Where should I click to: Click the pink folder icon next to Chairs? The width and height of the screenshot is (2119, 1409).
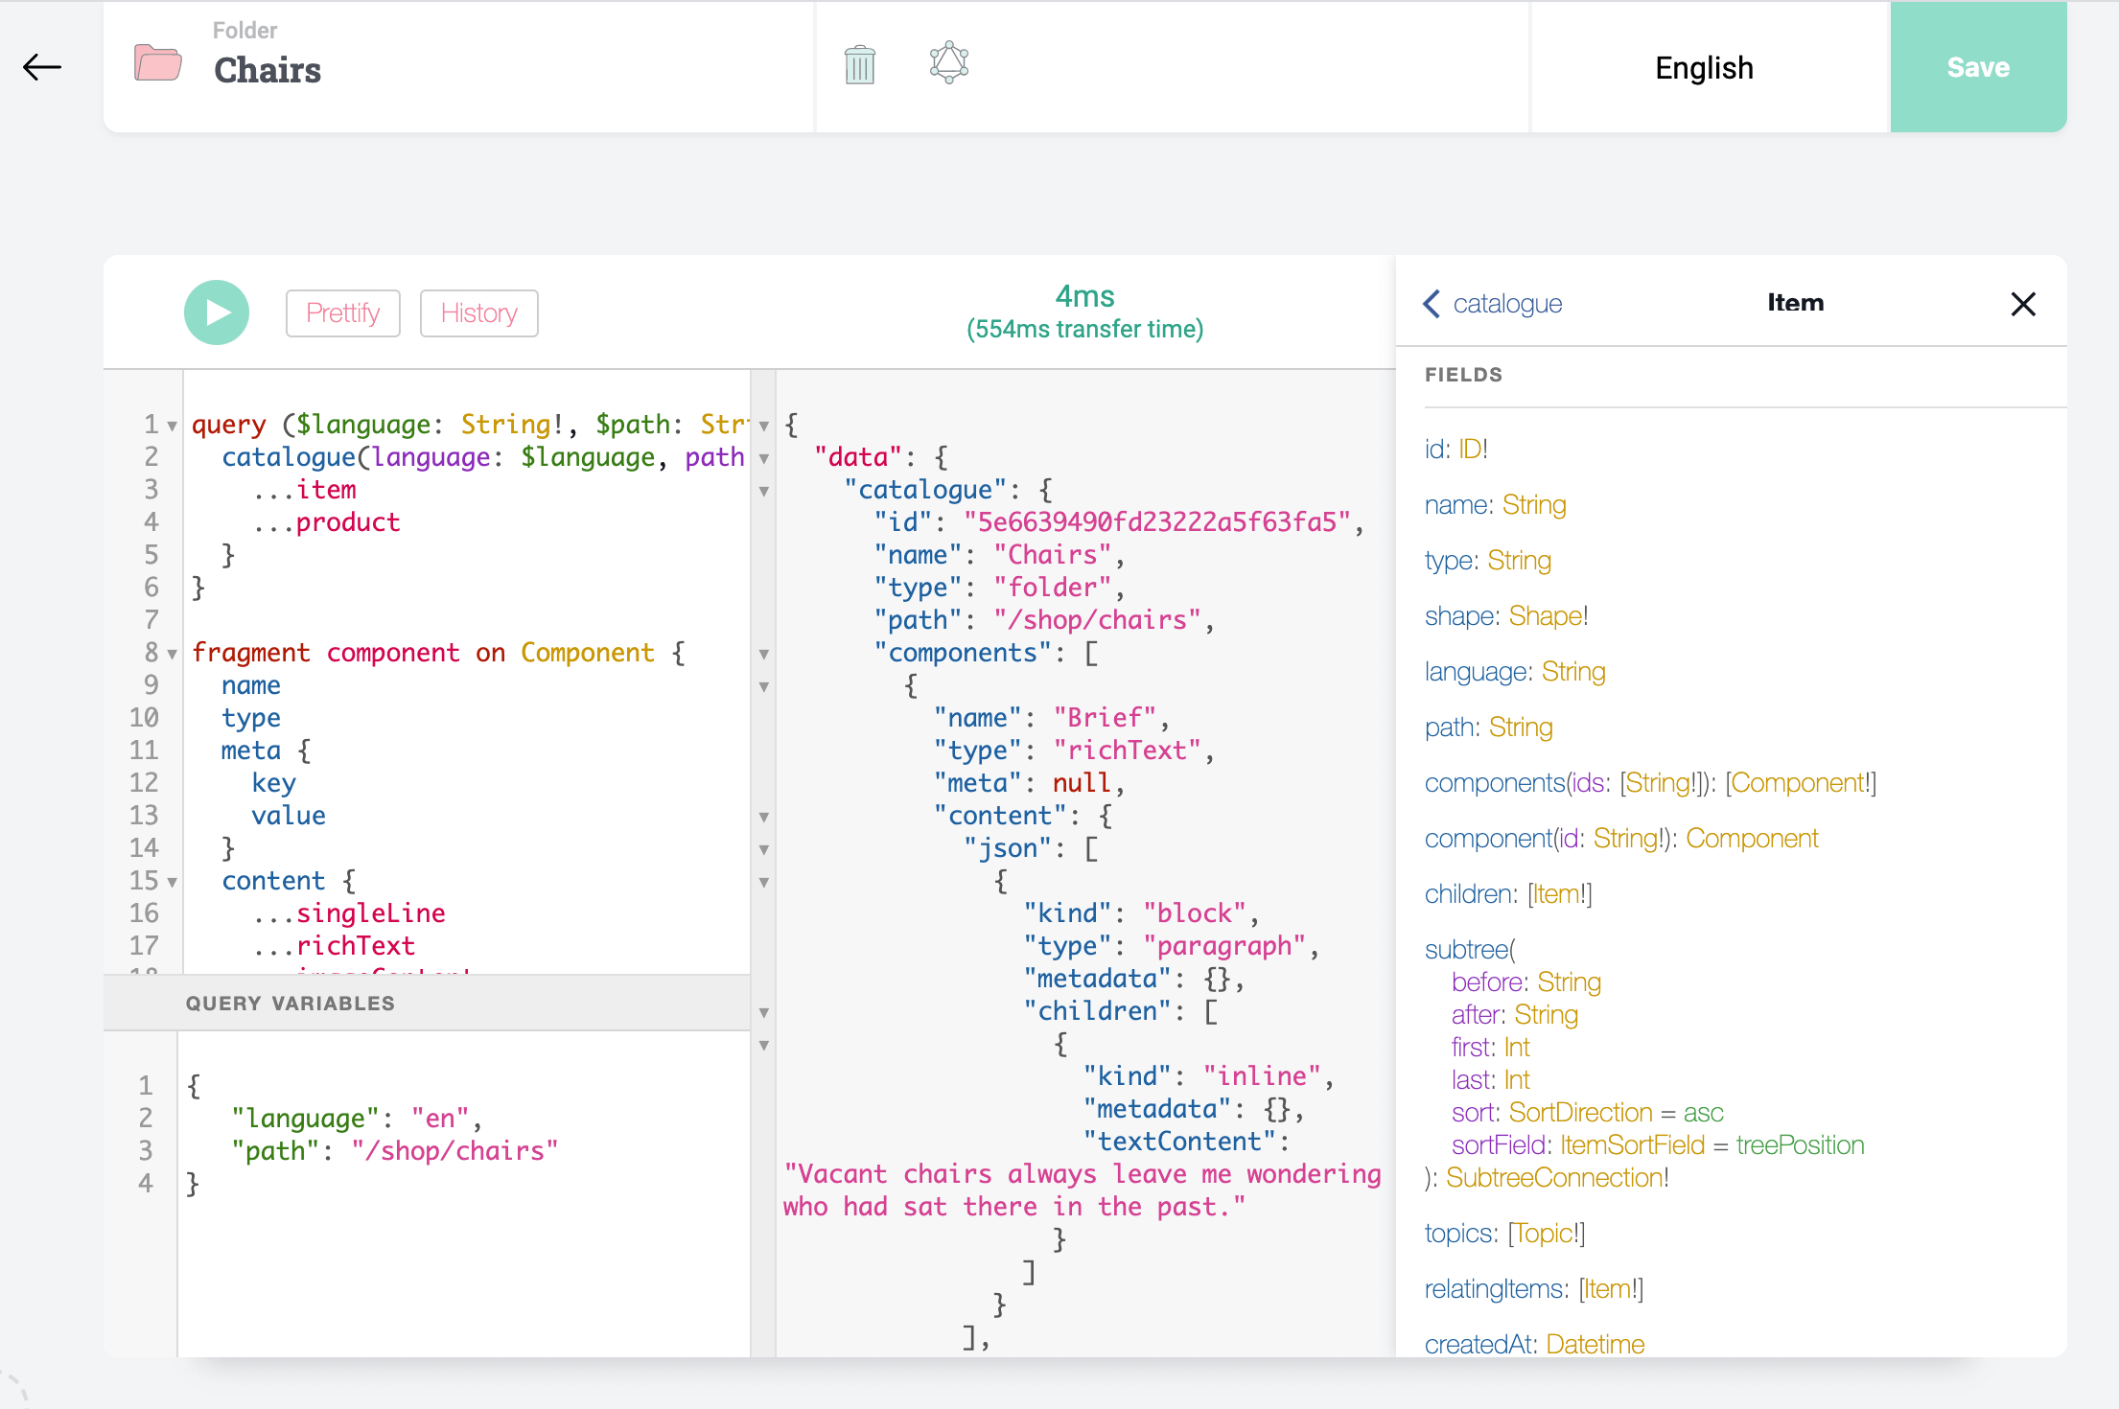pyautogui.click(x=158, y=63)
